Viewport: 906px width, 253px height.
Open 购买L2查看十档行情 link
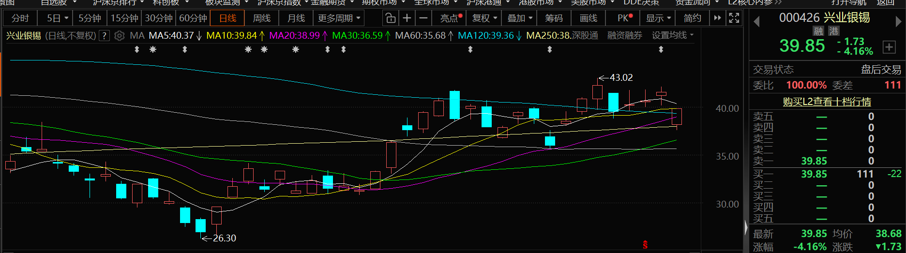pyautogui.click(x=827, y=102)
